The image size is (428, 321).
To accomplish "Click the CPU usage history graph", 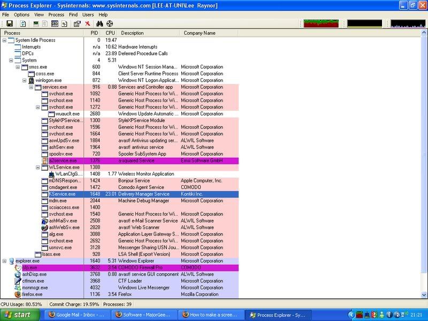I will [321, 24].
